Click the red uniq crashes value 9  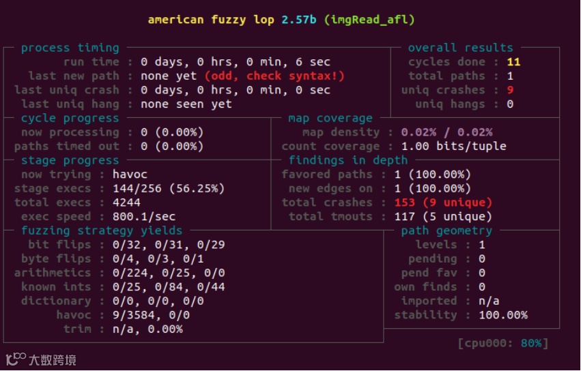tap(510, 90)
